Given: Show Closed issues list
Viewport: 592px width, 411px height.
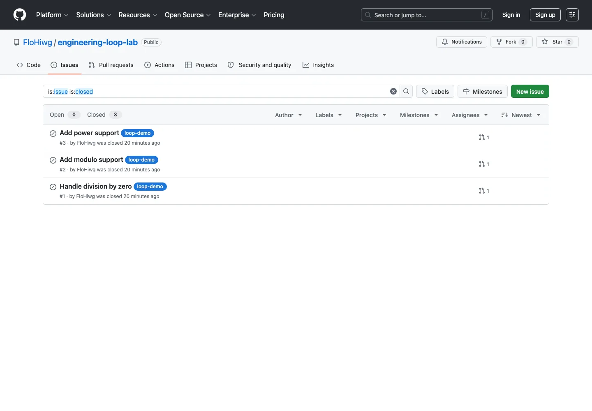Looking at the screenshot, I should [104, 115].
